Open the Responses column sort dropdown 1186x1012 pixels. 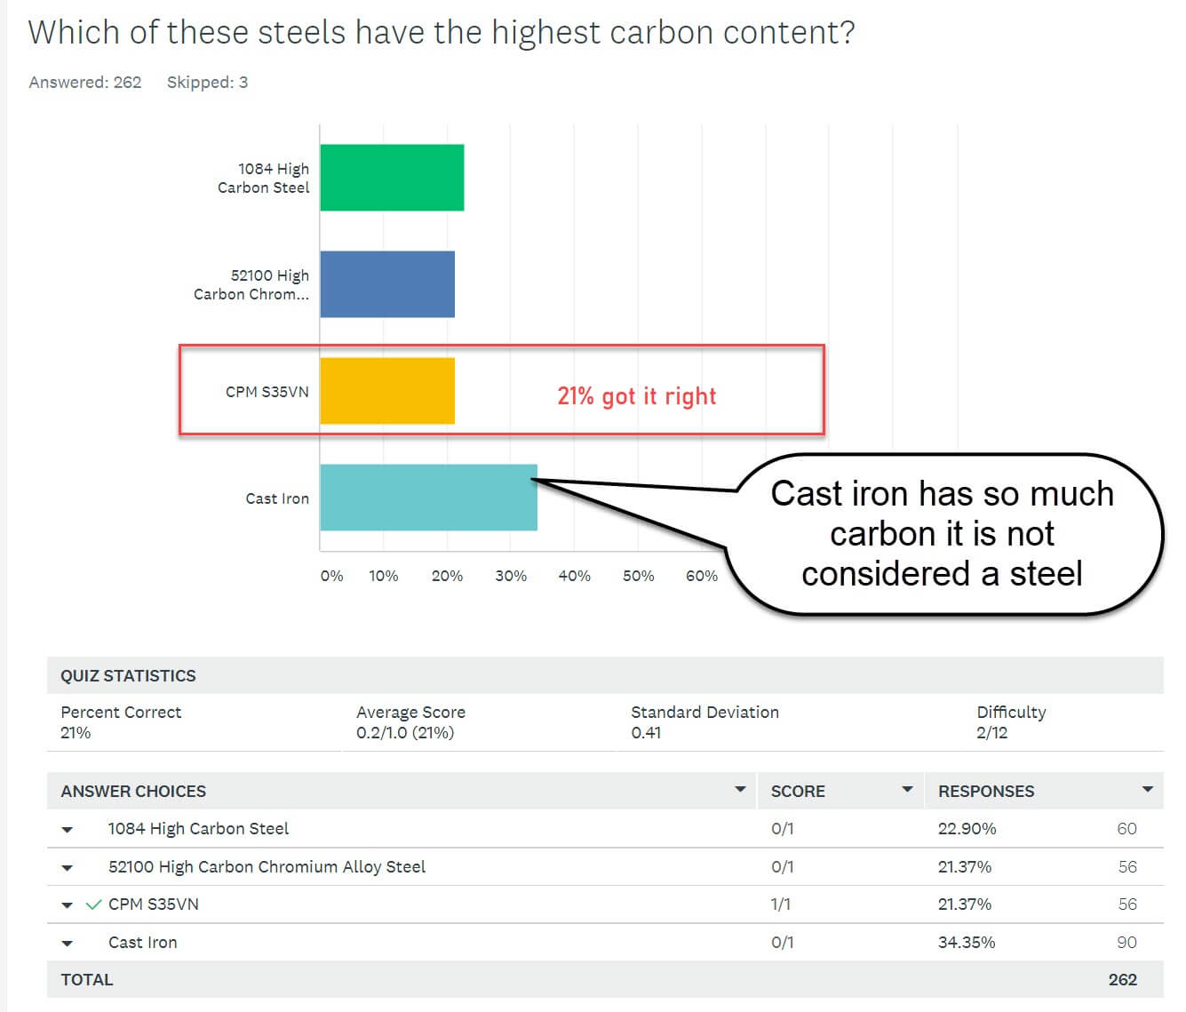[x=1147, y=789]
